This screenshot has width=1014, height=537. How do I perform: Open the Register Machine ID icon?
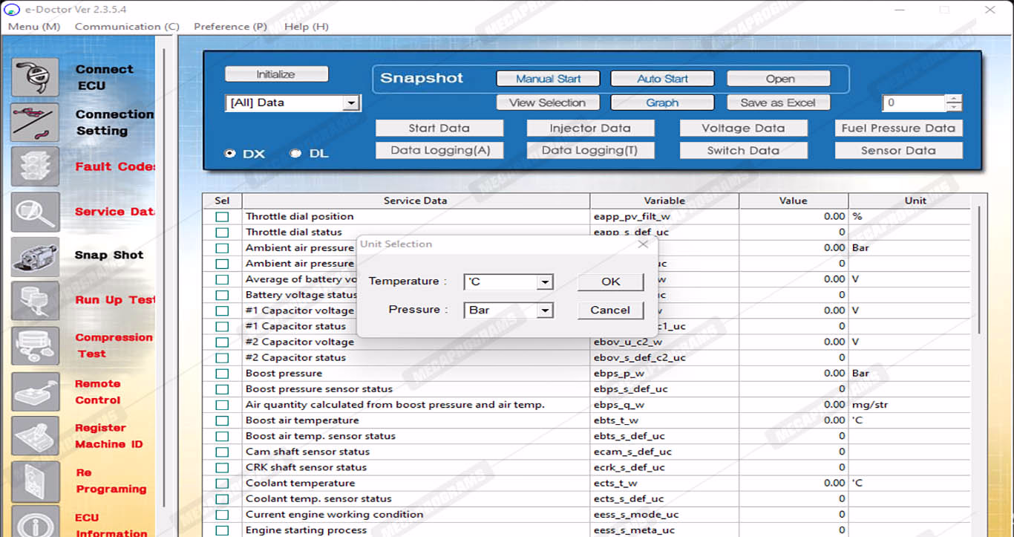[35, 436]
